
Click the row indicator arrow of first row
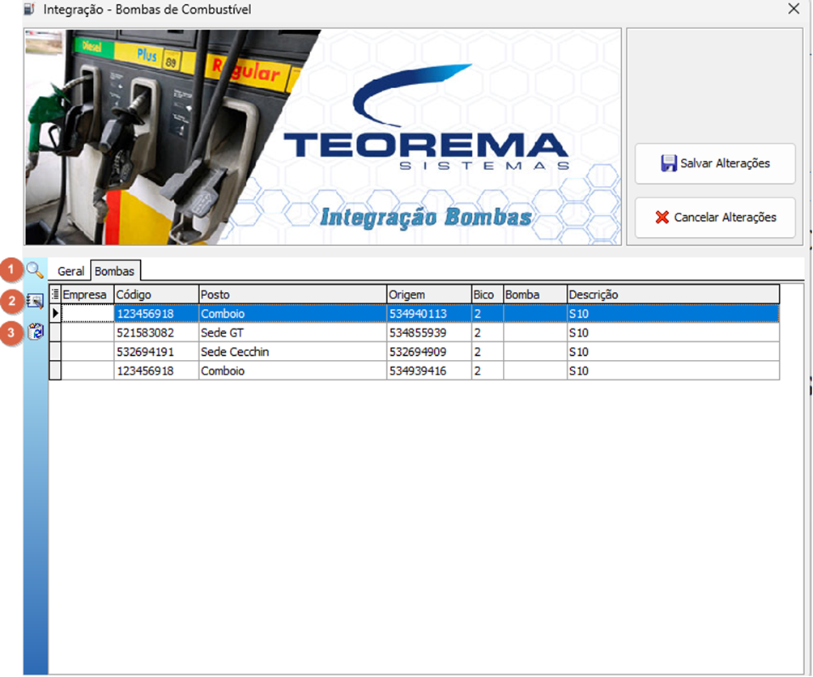click(55, 313)
